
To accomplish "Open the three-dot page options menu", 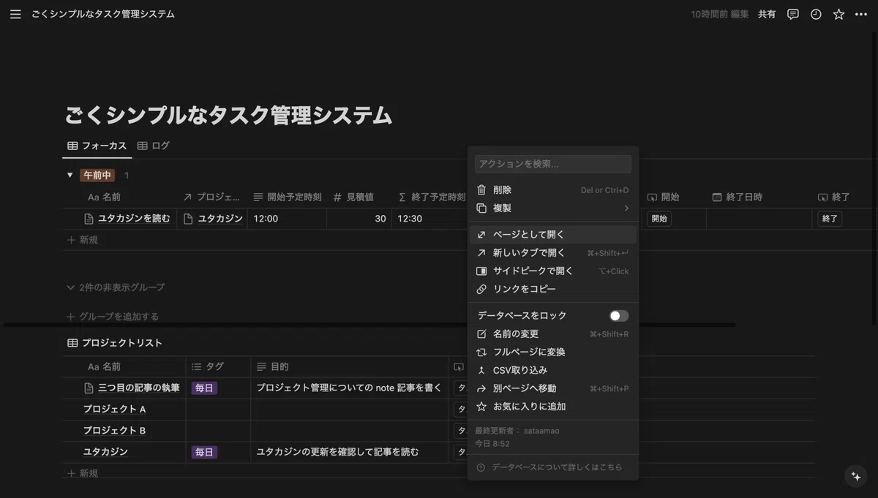I will (x=861, y=14).
